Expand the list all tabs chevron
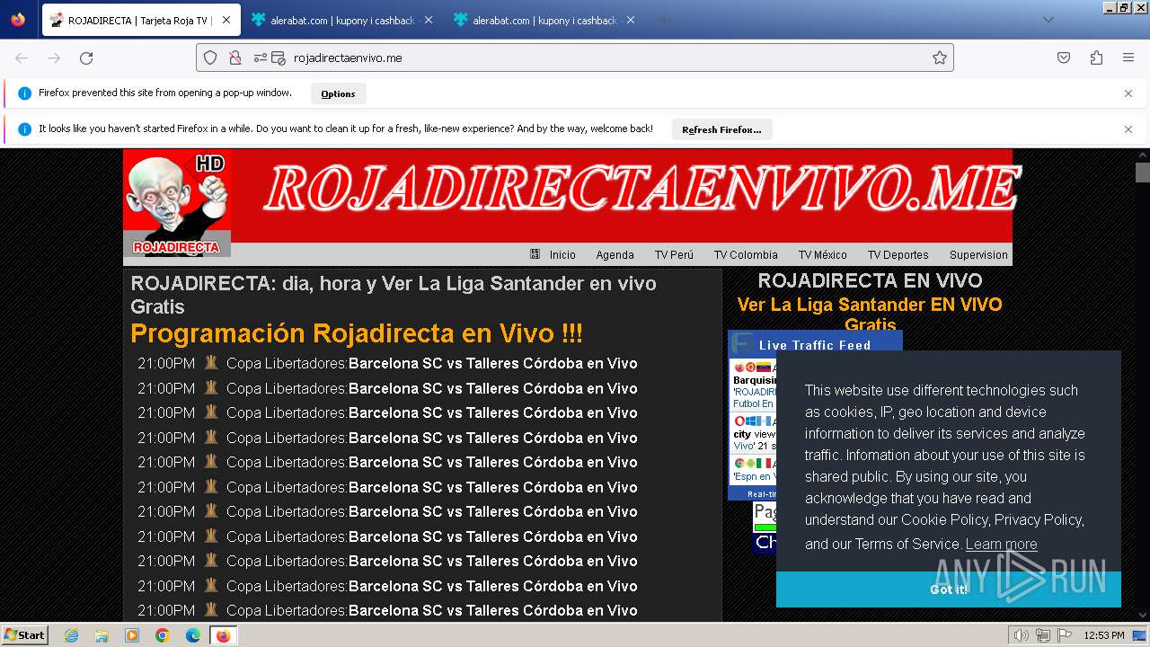The height and width of the screenshot is (647, 1150). coord(1048,20)
